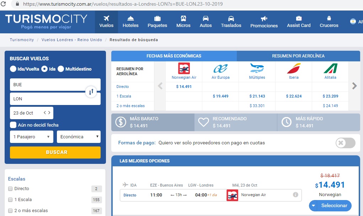Click the Alitalia logo
363x216 pixels.
pos(330,68)
